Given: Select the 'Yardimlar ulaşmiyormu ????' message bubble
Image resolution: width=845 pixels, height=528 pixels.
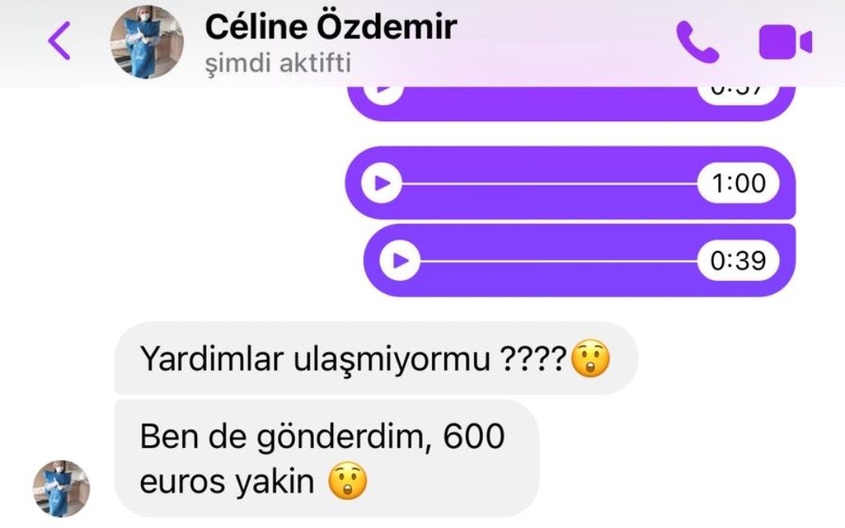Looking at the screenshot, I should 376,358.
